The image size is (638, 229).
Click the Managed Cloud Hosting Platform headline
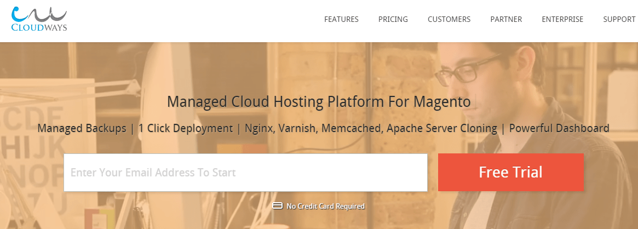point(319,102)
